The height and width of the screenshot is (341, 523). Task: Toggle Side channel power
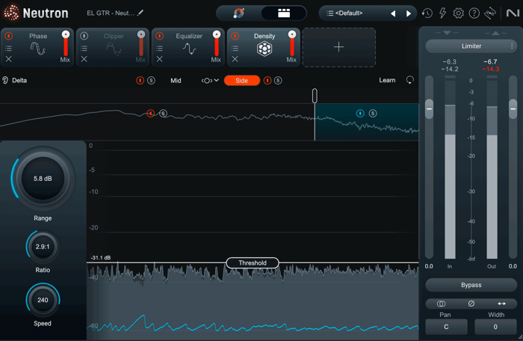[267, 81]
